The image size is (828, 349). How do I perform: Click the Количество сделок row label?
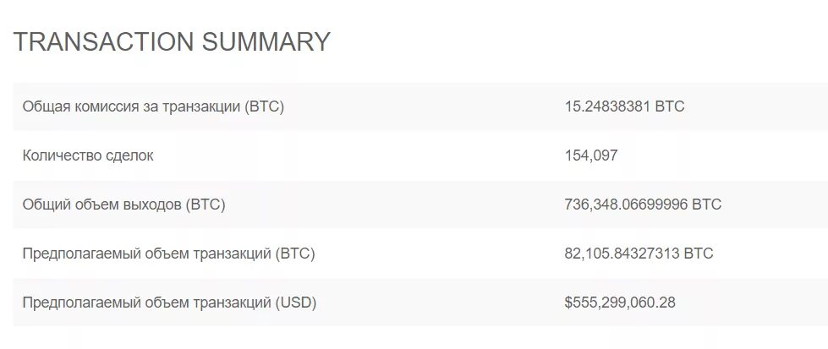pyautogui.click(x=88, y=155)
